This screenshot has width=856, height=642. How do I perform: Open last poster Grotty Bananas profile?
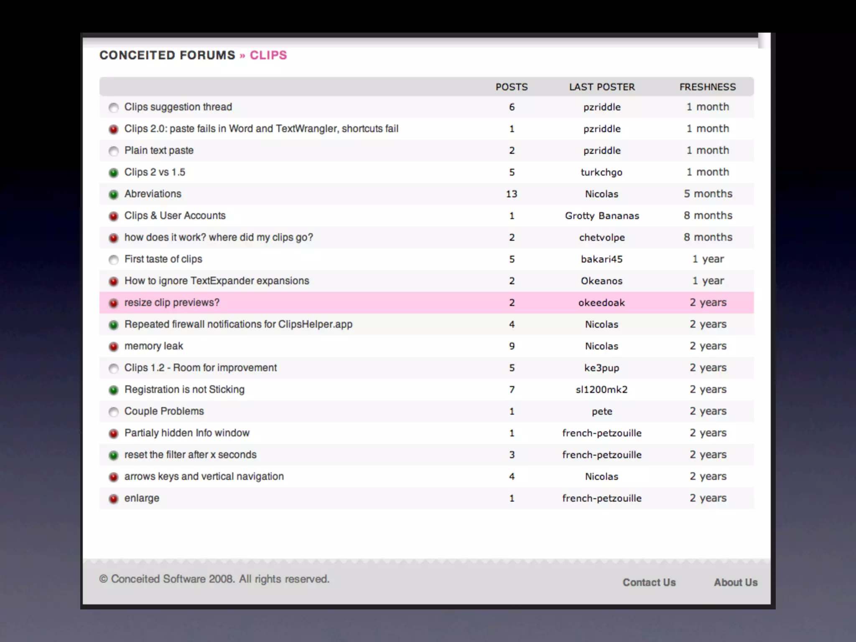click(x=602, y=216)
